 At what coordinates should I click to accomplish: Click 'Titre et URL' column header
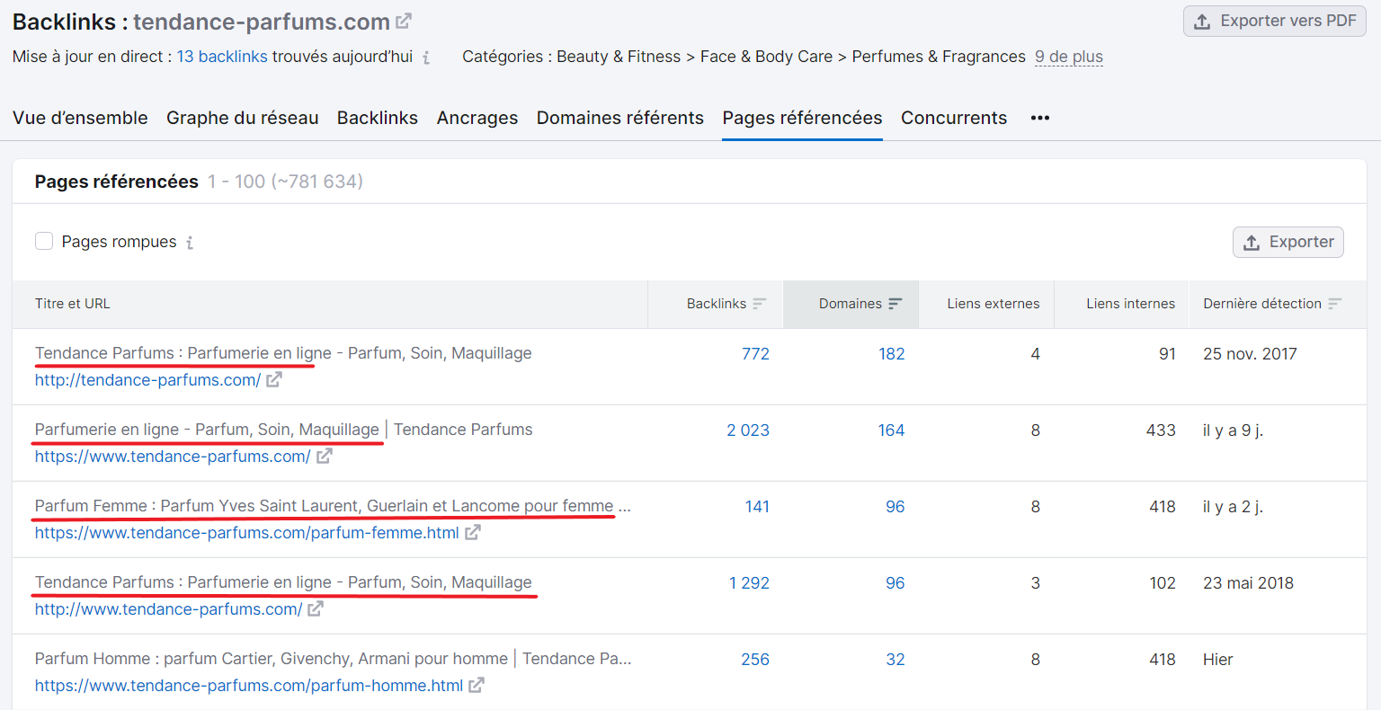(73, 304)
